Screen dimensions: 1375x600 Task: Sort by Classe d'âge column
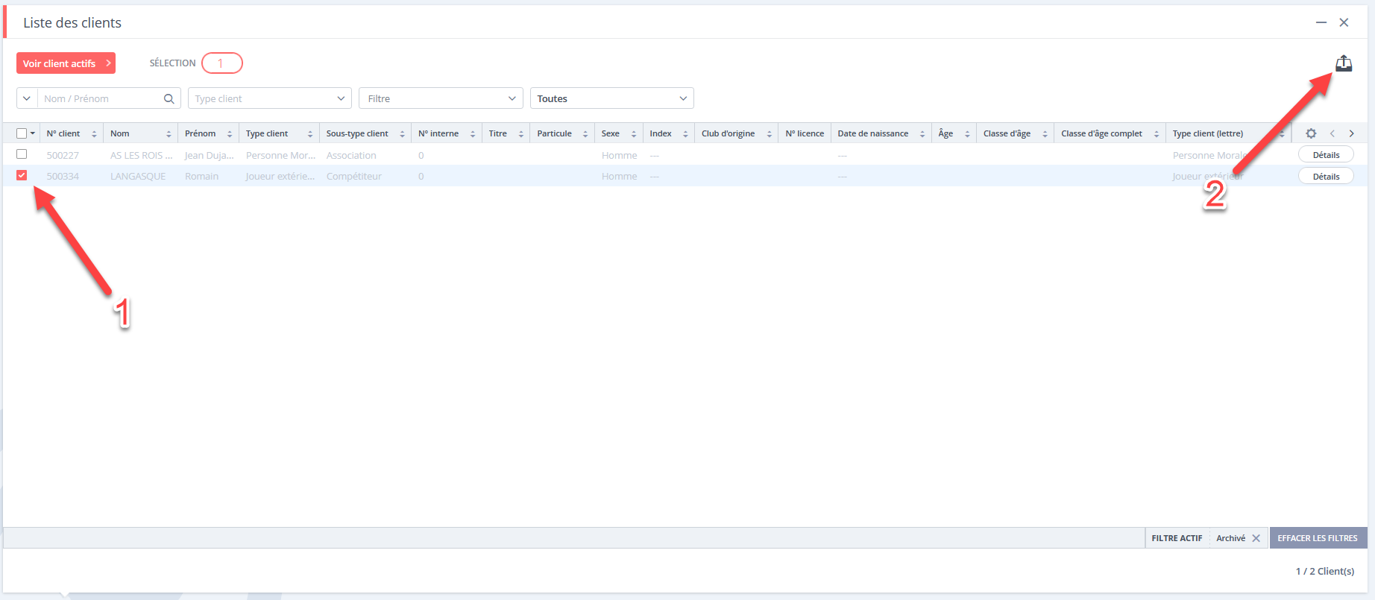(x=1045, y=134)
